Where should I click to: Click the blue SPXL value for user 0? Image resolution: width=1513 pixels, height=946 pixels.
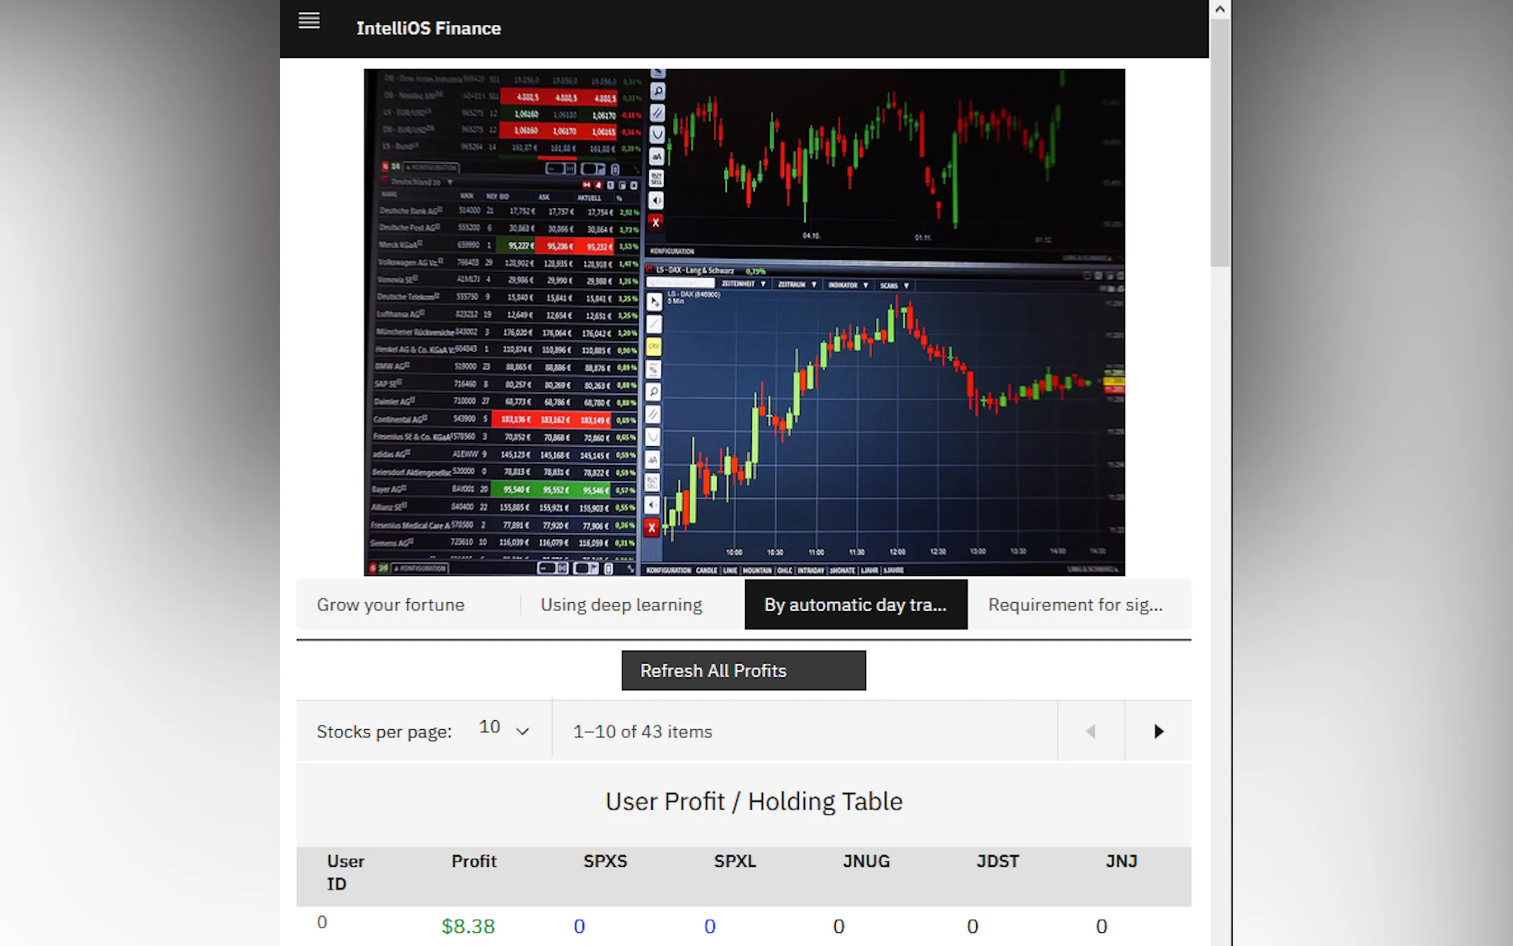709,926
